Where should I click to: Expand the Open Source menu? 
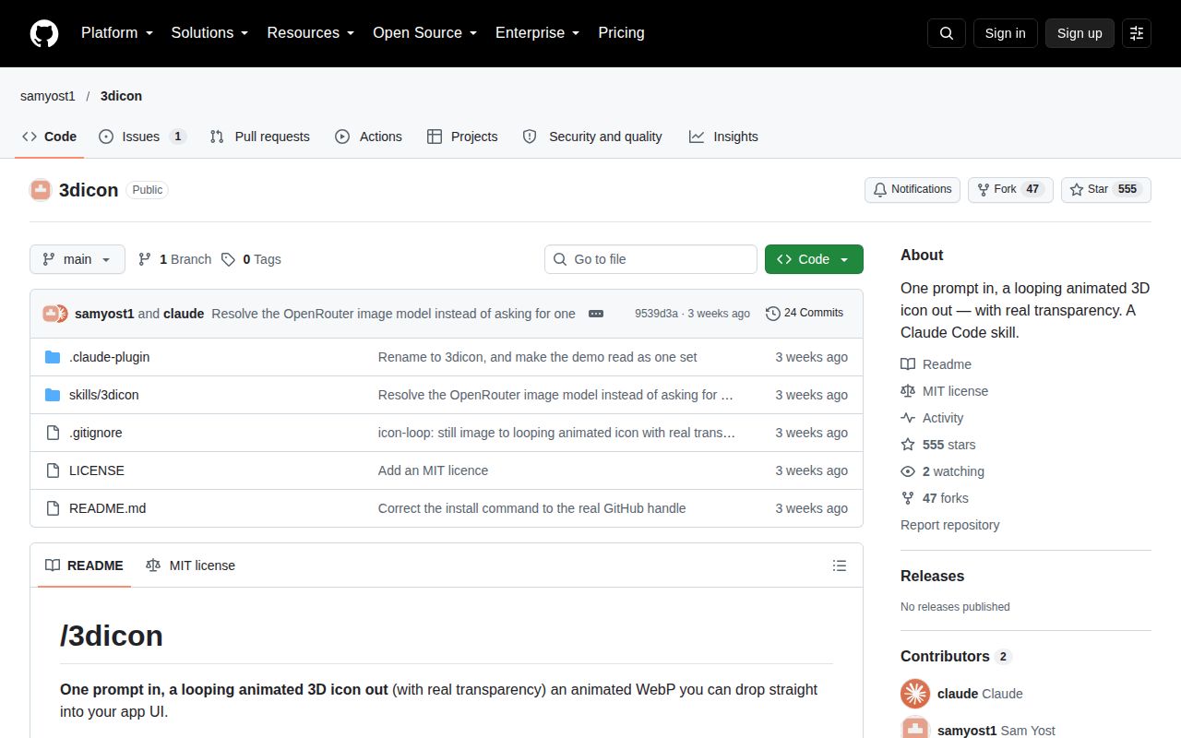(425, 33)
